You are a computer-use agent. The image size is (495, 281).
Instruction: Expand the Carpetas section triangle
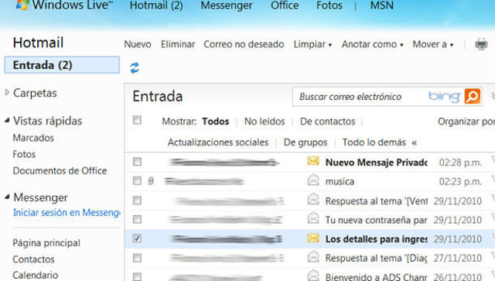click(7, 93)
